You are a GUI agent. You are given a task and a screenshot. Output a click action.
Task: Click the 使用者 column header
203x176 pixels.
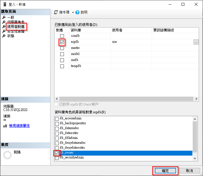click(131, 30)
